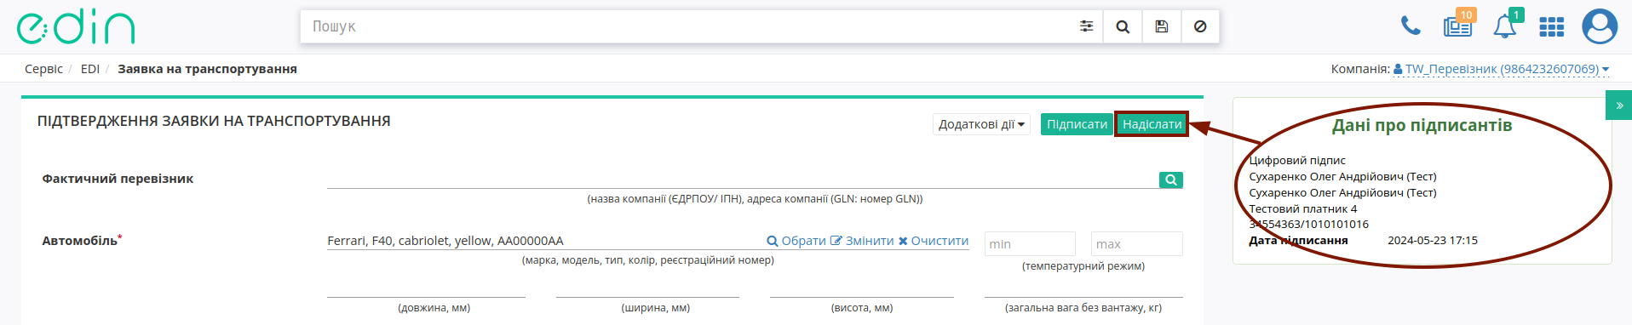
Task: Open company selector TW_Перевізник dropdown
Action: pyautogui.click(x=1501, y=69)
